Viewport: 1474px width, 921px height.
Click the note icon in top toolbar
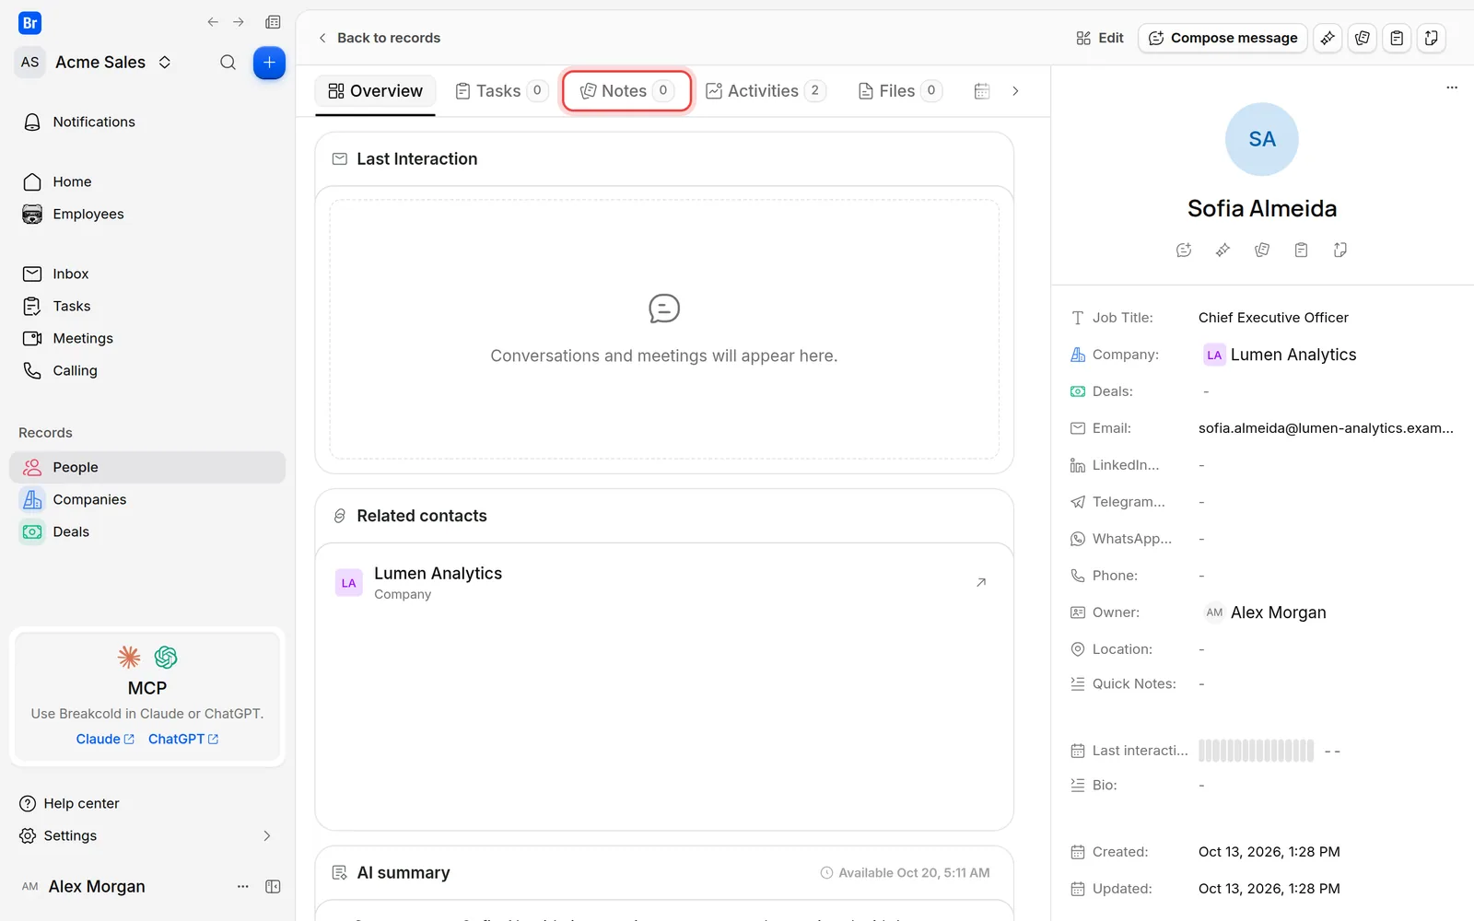1363,38
